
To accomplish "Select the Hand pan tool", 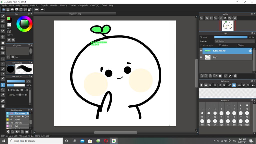I will click(3, 106).
